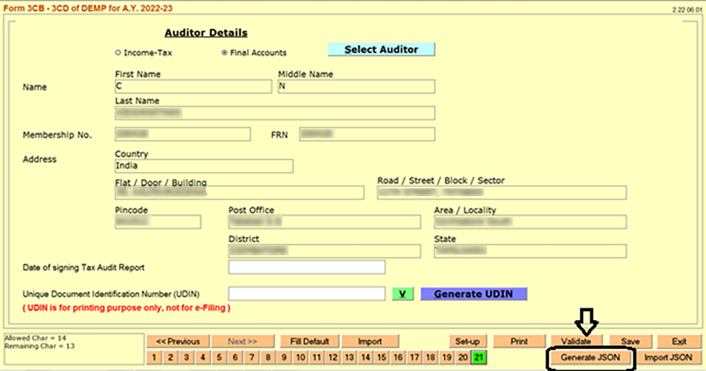Click the UDIN input field
This screenshot has height=371, width=706.
[306, 293]
